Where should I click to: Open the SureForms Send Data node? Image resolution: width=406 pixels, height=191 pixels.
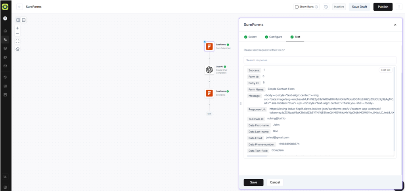209,93
